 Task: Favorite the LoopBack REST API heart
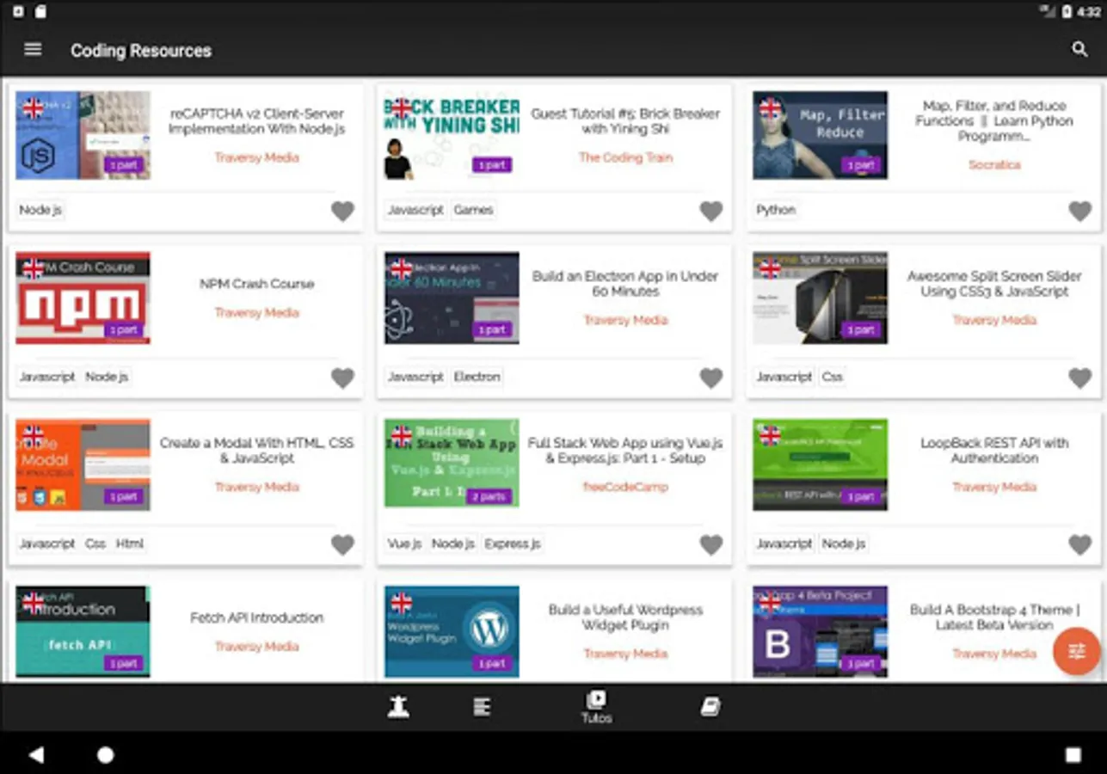(1080, 544)
